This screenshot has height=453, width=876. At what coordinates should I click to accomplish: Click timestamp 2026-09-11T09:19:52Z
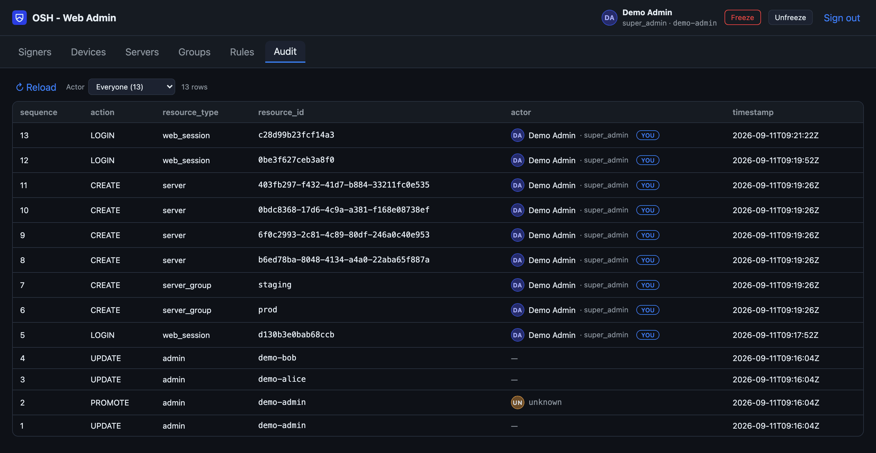coord(776,160)
